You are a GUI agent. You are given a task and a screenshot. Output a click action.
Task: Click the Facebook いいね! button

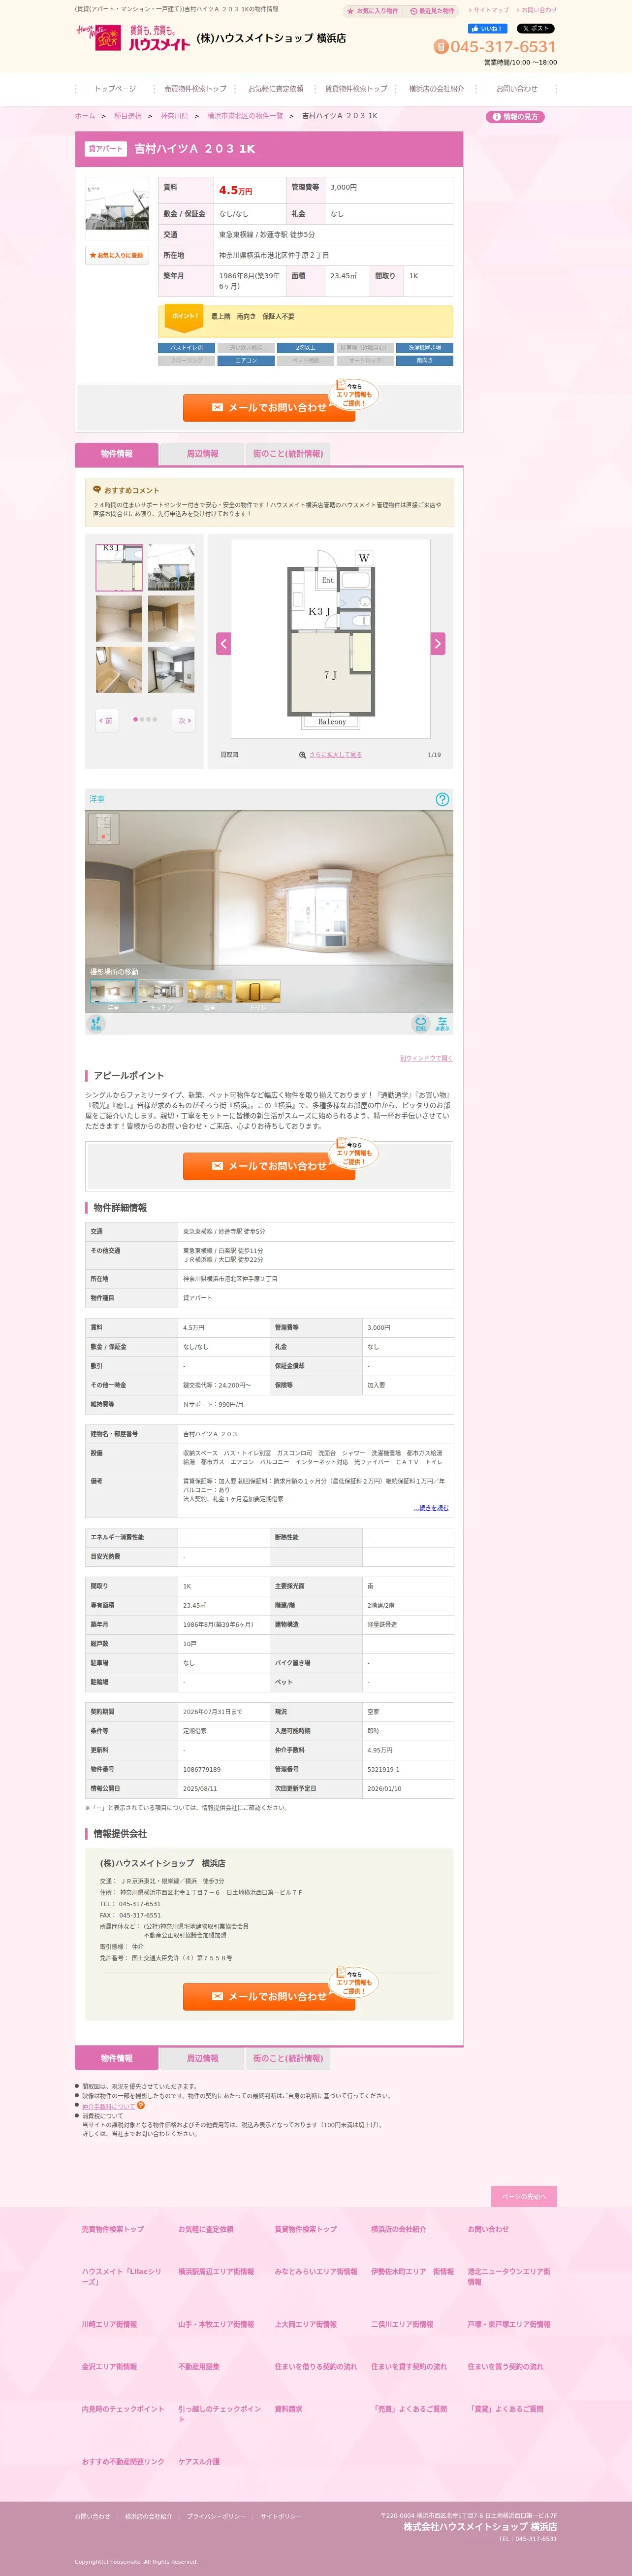487,29
